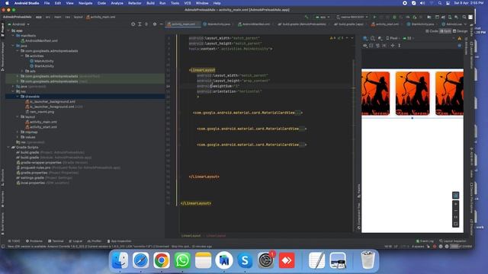
Task: Collapse the manifests folder
Action: coord(14,36)
